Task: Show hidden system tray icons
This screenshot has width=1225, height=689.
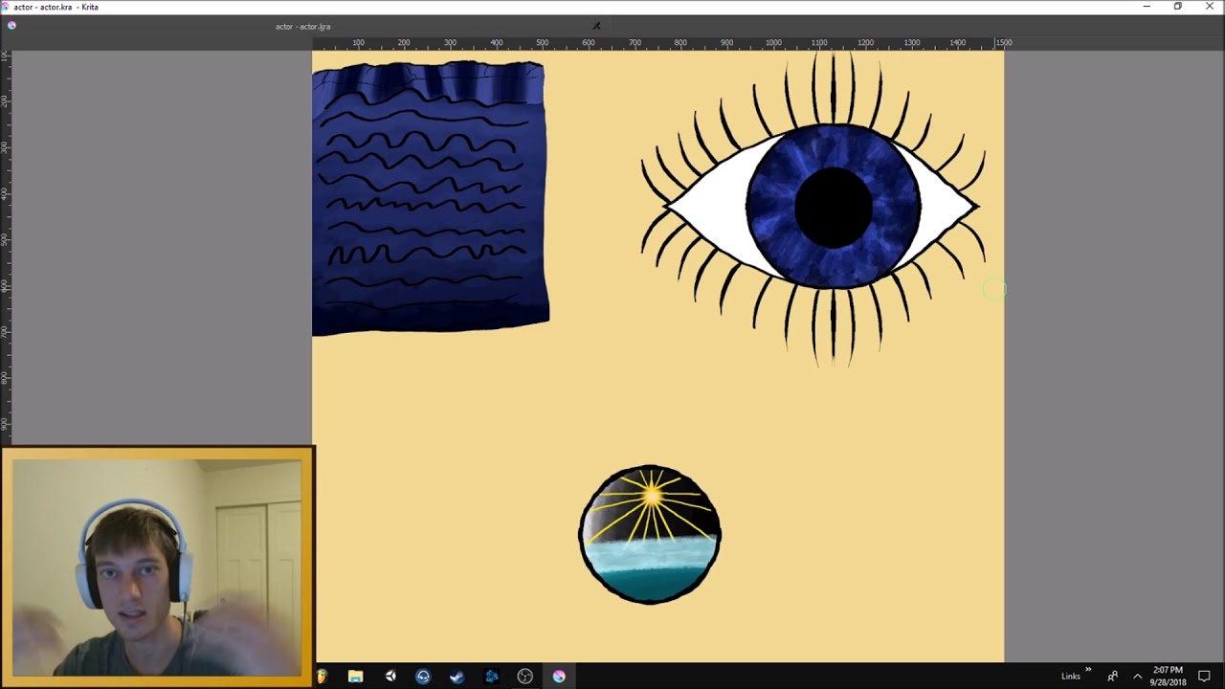Action: point(1137,677)
